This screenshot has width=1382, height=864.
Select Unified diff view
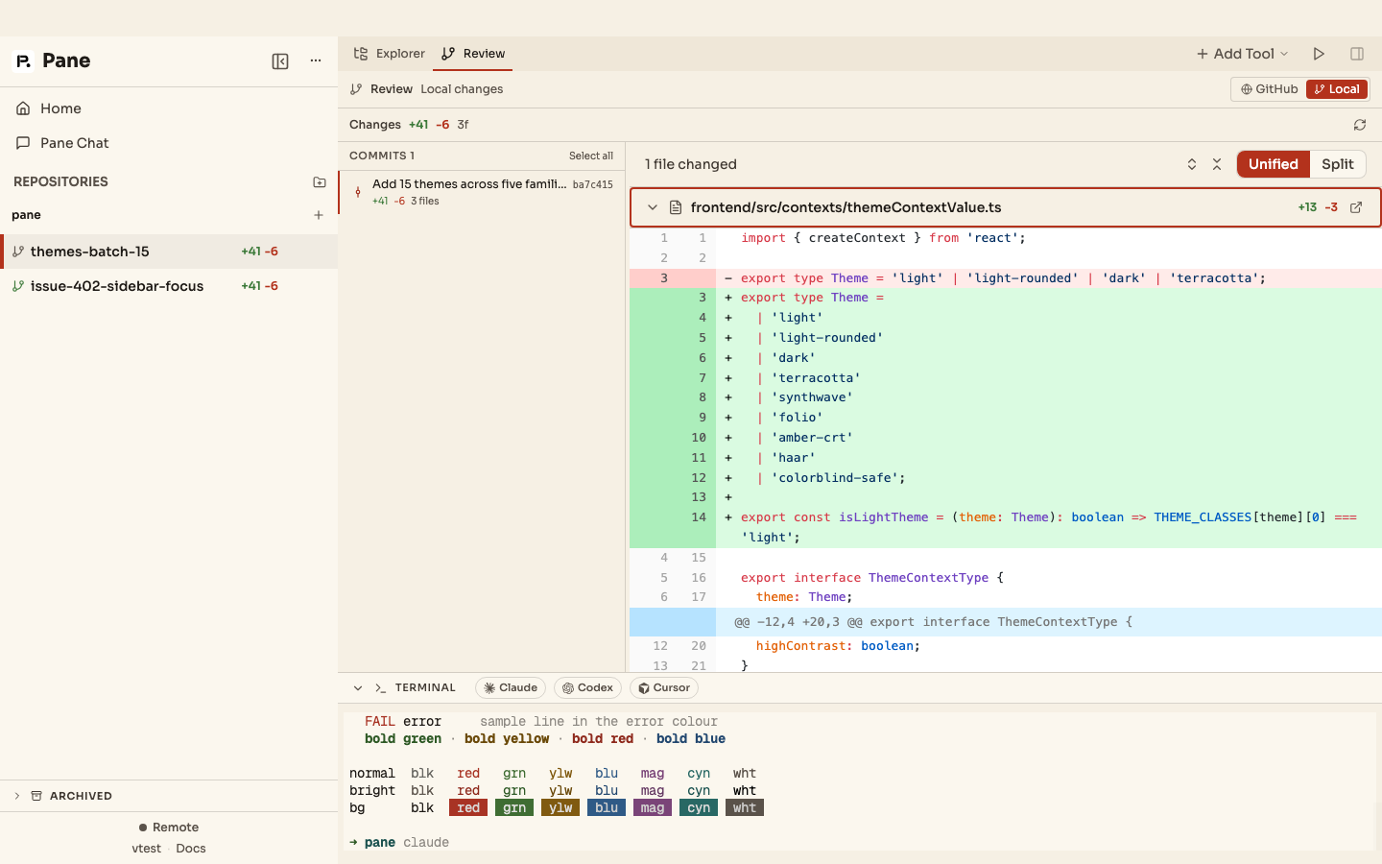[1274, 164]
